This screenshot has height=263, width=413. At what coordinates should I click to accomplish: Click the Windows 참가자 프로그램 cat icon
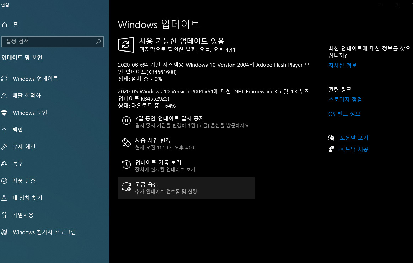4,232
